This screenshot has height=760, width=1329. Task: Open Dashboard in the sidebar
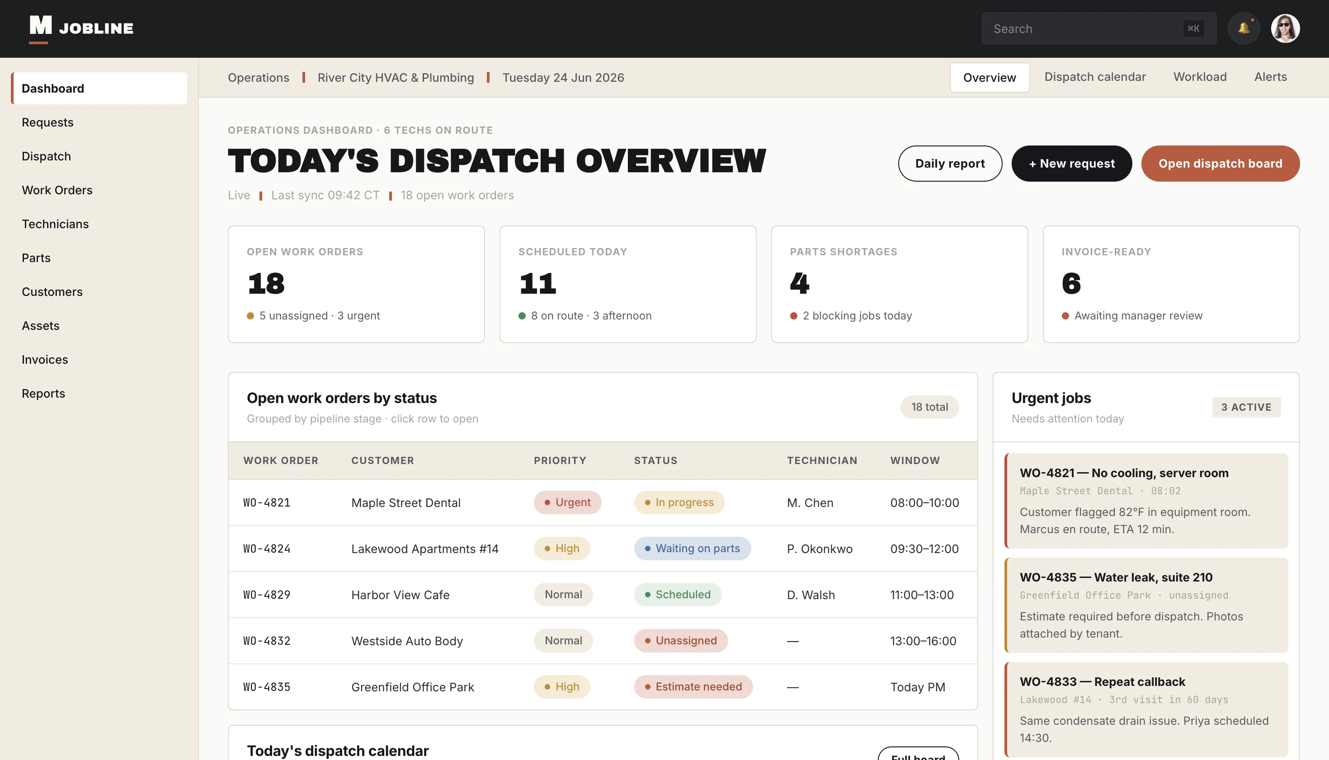click(x=99, y=88)
